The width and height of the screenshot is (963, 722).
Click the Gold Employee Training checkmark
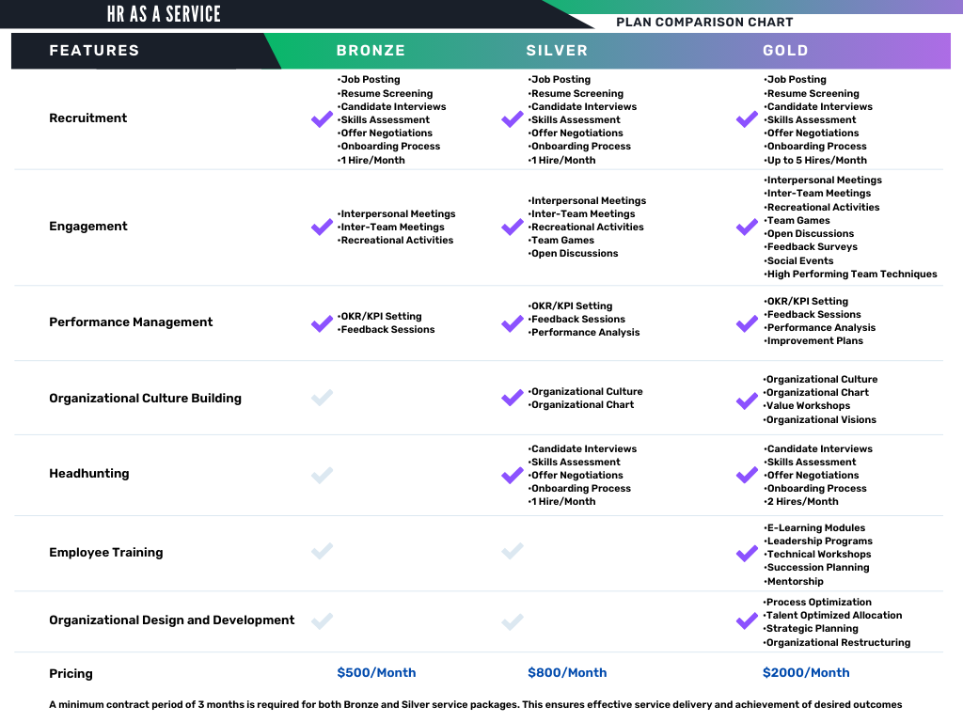pyautogui.click(x=747, y=554)
